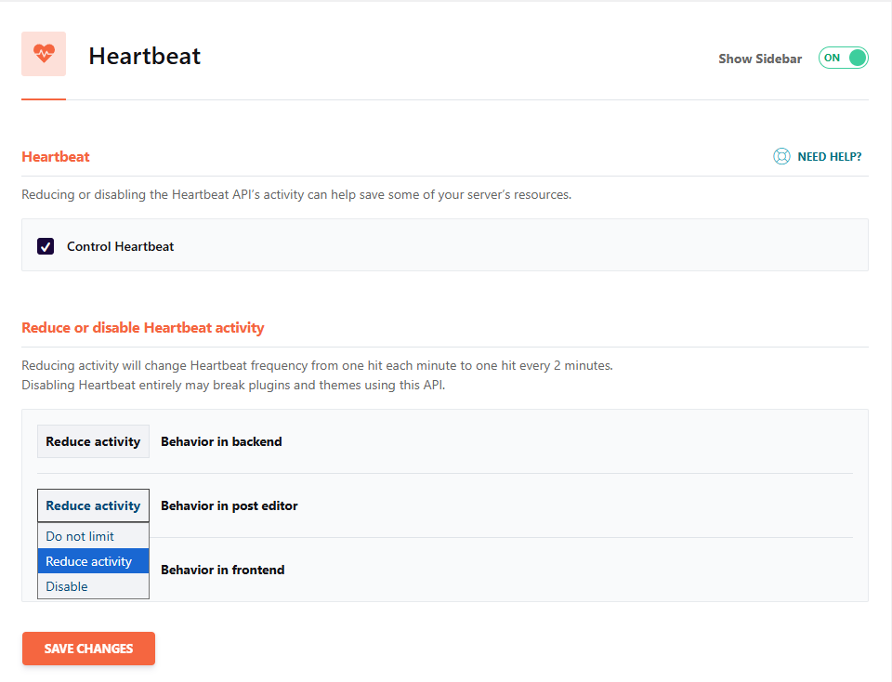Click the page title 'Heartbeat'
Screen dimensions: 892x682
pyautogui.click(x=144, y=56)
